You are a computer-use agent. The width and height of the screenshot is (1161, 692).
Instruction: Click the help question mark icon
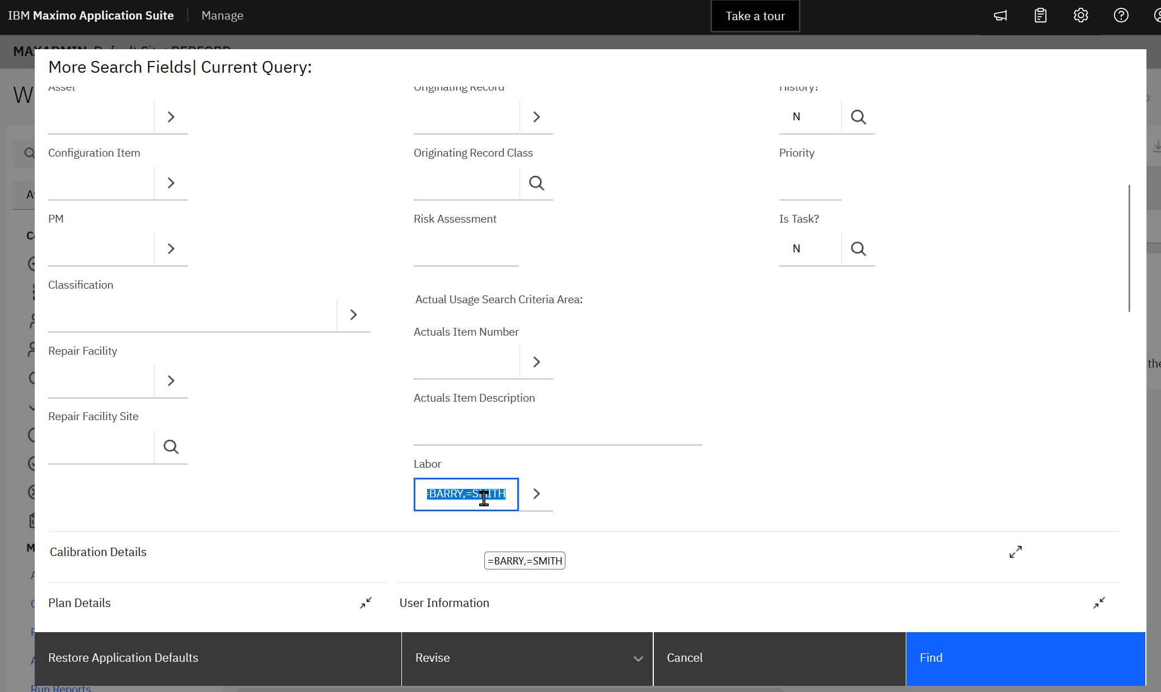[x=1121, y=15]
